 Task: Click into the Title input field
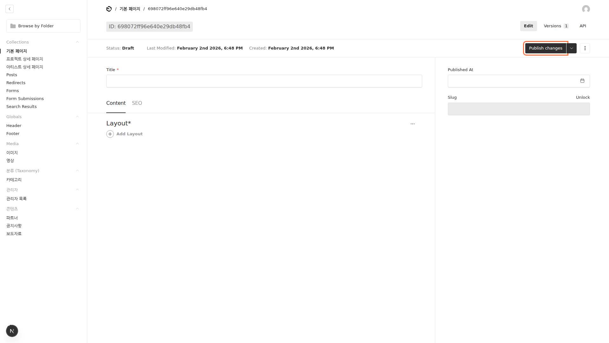264,81
